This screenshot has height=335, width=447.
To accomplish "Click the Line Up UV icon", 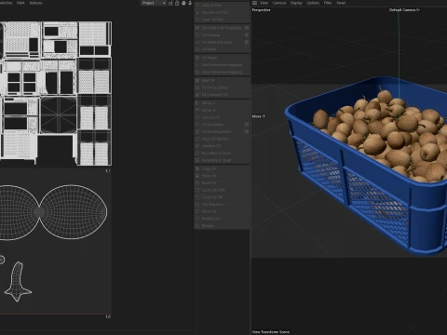I will (x=197, y=117).
